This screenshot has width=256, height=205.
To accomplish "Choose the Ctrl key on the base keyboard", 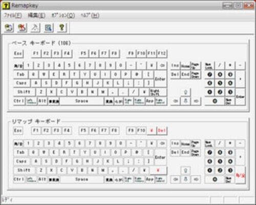I will coord(19,101).
